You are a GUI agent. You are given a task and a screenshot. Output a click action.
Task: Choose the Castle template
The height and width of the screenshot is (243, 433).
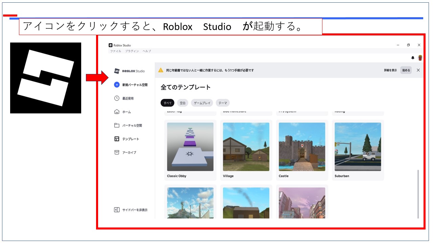[302, 150]
